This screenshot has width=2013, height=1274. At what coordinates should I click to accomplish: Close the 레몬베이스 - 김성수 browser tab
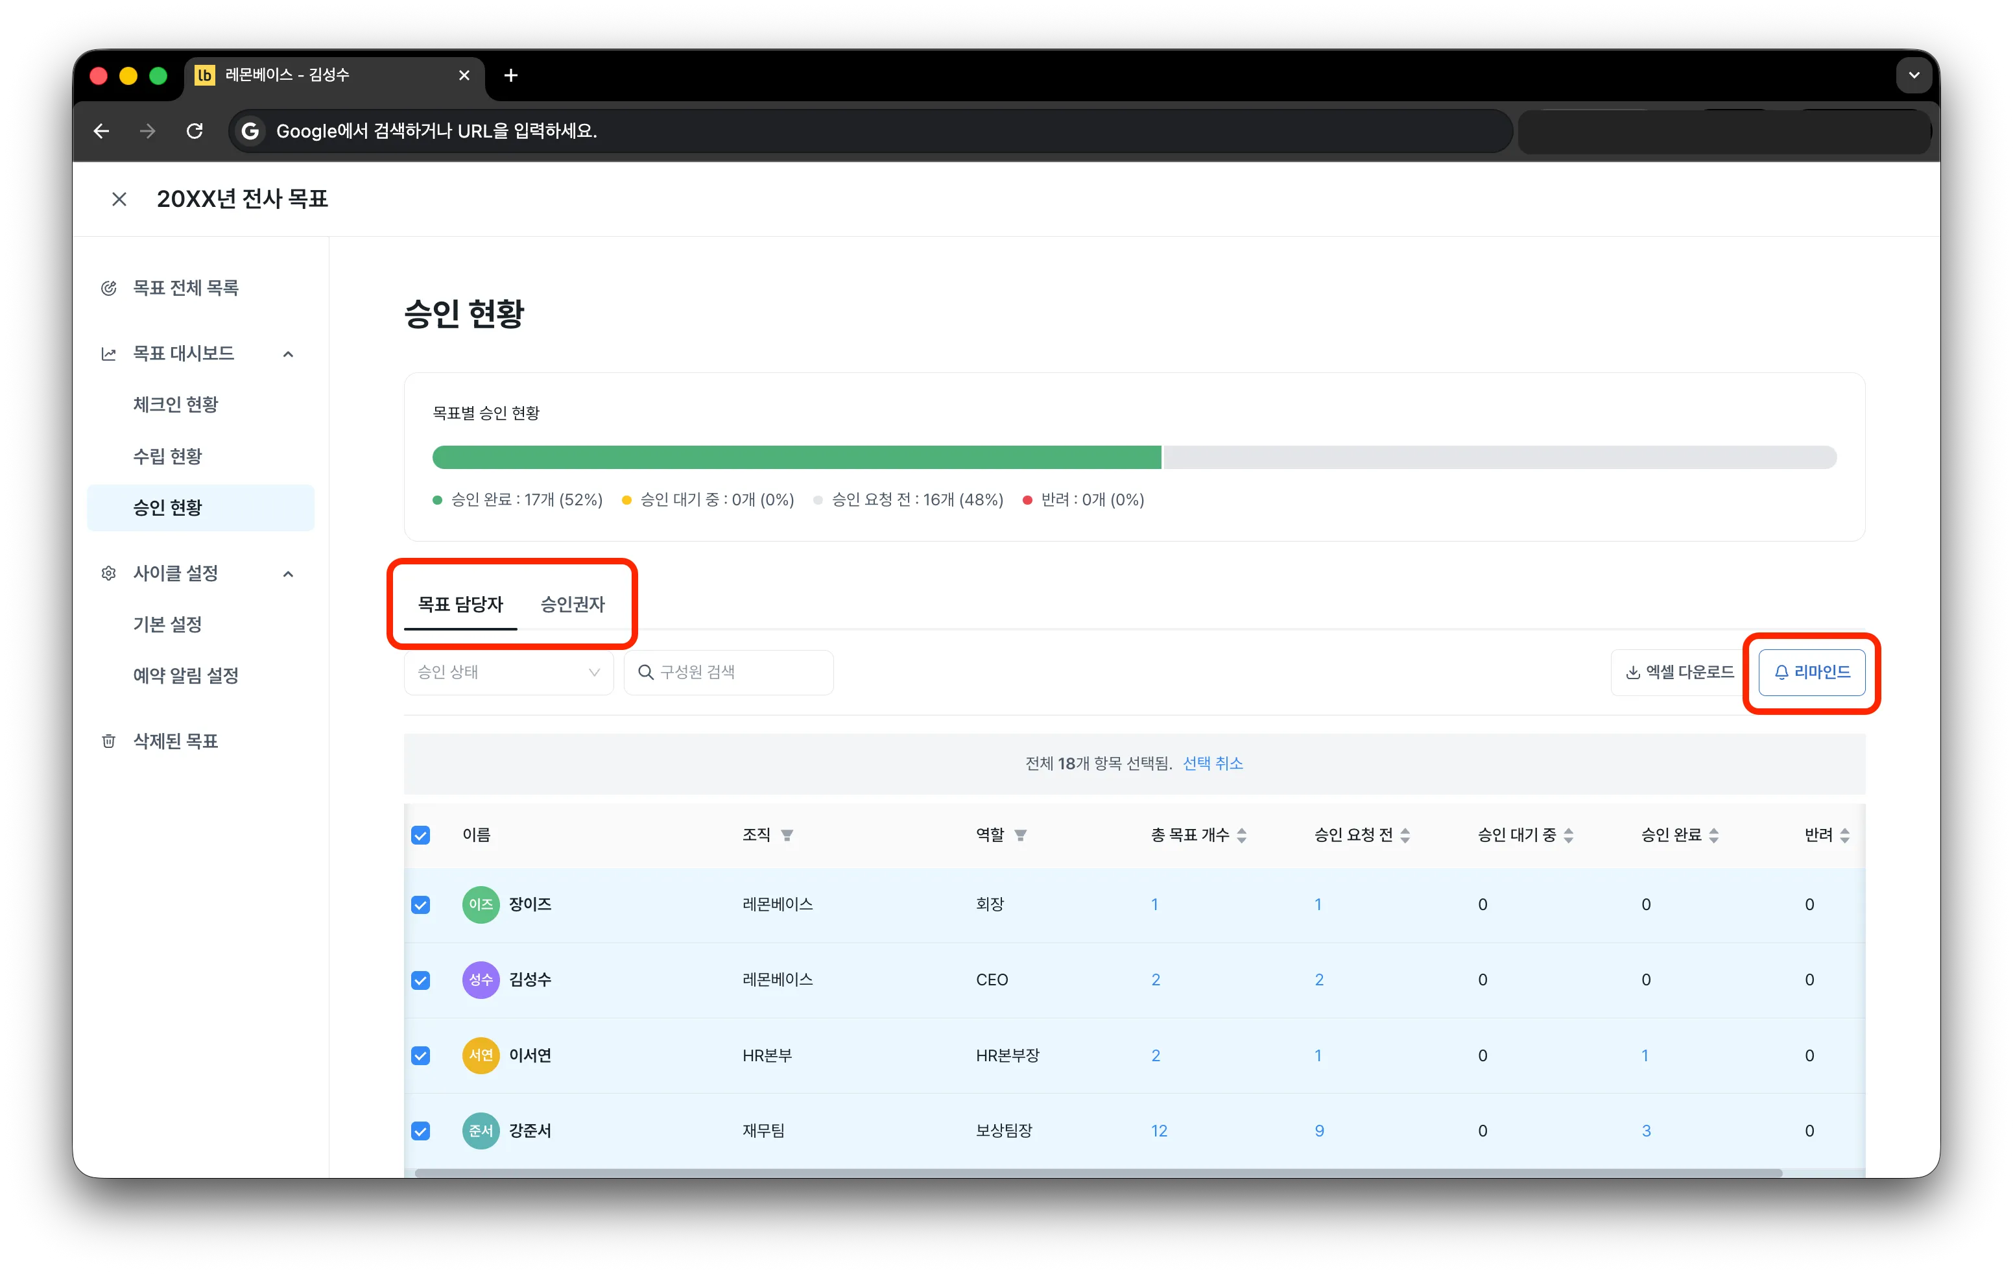click(x=464, y=75)
